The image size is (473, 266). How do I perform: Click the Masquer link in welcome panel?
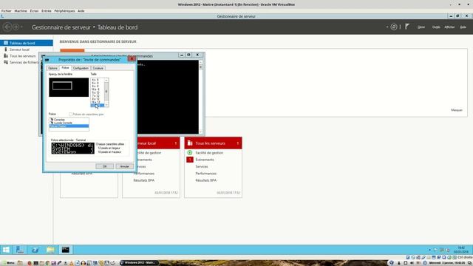[x=457, y=110]
